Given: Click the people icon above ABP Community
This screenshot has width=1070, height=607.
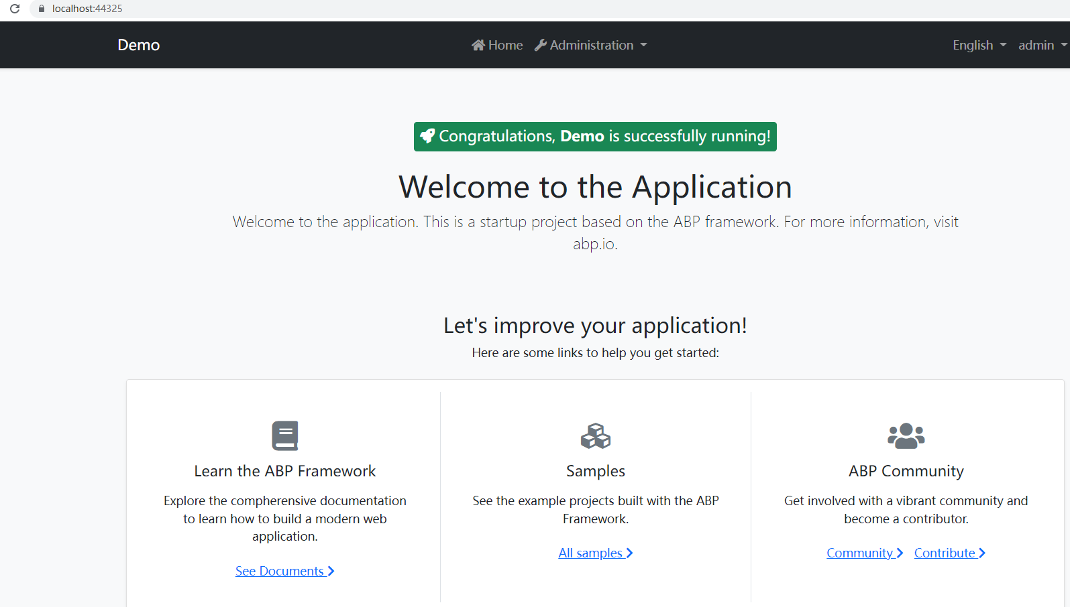Looking at the screenshot, I should point(906,435).
